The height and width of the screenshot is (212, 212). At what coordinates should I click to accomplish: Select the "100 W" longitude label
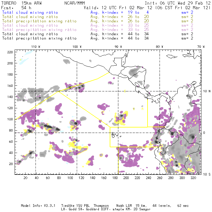click(77, 47)
